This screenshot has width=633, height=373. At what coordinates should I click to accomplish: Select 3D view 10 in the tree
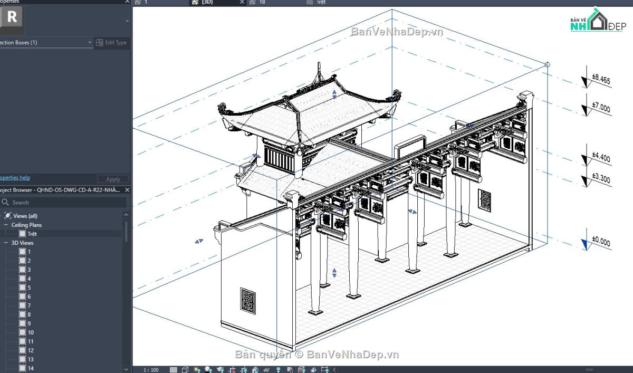[x=31, y=332]
